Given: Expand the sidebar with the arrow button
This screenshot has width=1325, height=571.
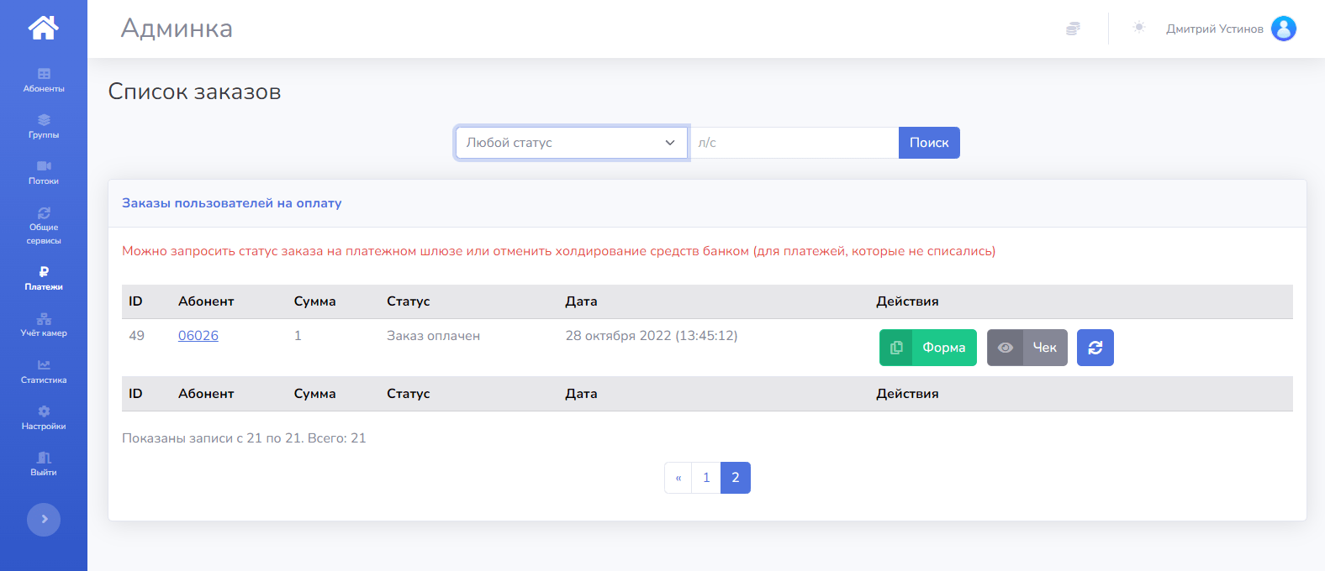Looking at the screenshot, I should tap(44, 519).
